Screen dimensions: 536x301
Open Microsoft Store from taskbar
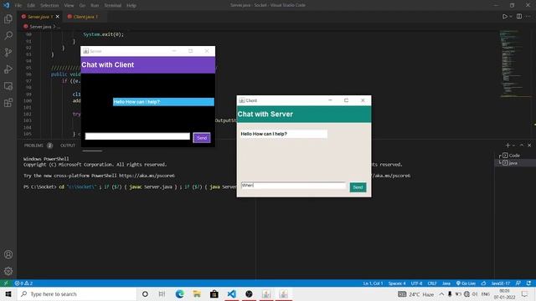214,294
